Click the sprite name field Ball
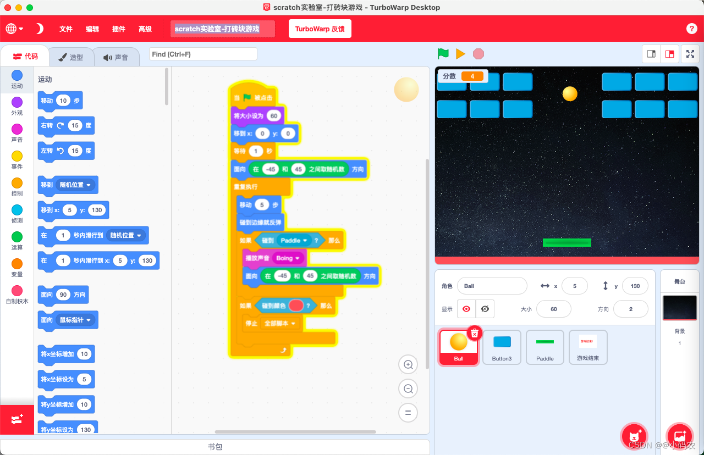This screenshot has height=455, width=704. tap(492, 286)
